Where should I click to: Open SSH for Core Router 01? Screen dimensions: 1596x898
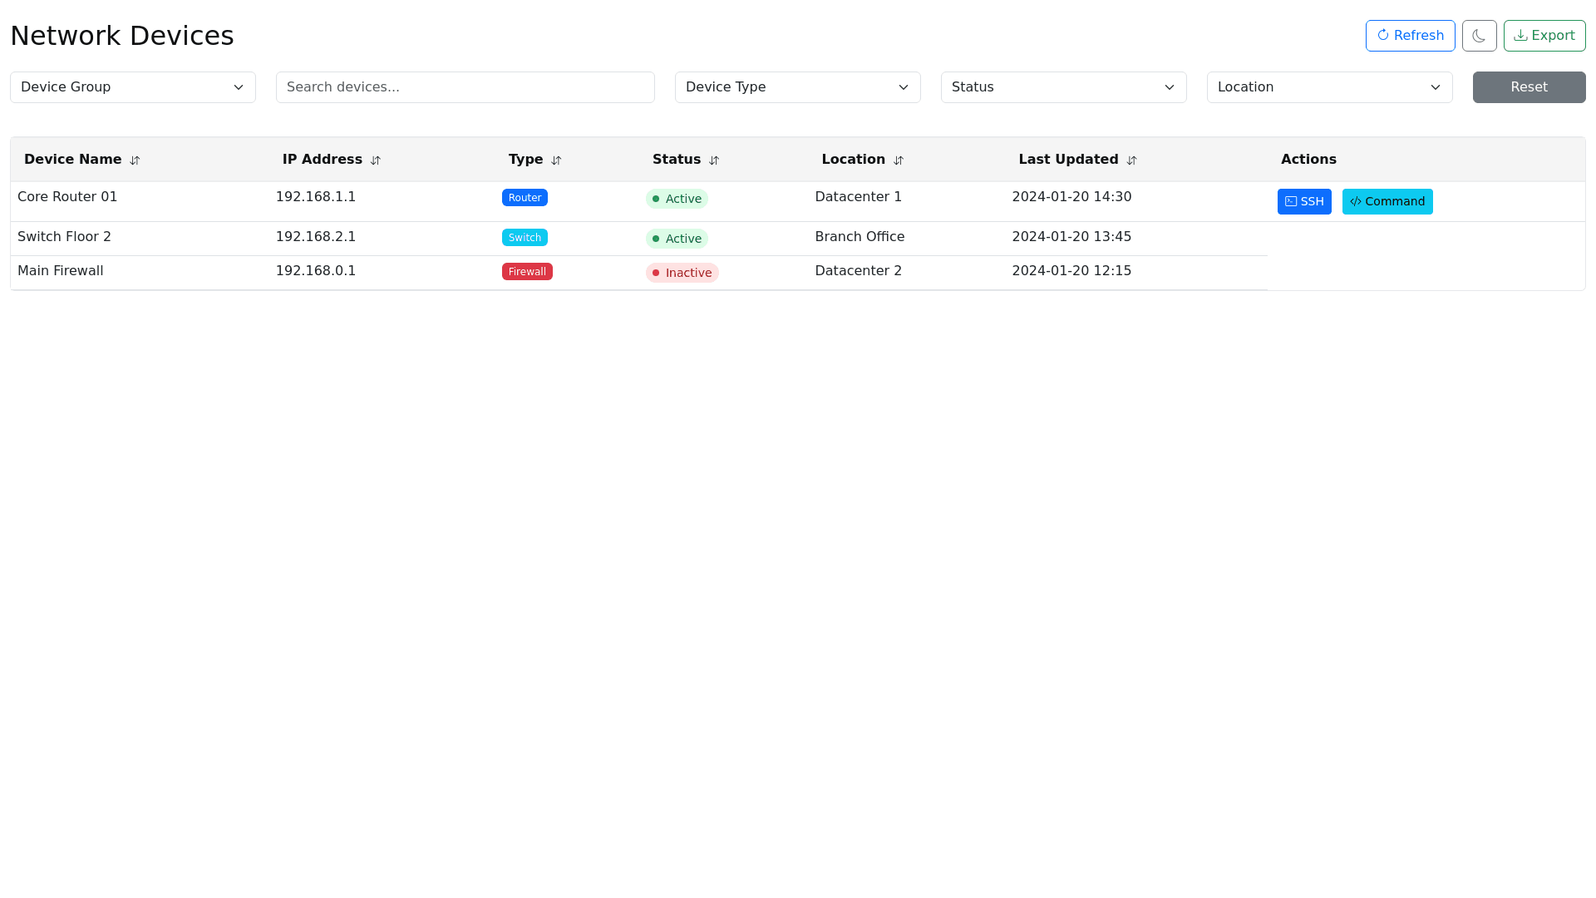point(1303,201)
